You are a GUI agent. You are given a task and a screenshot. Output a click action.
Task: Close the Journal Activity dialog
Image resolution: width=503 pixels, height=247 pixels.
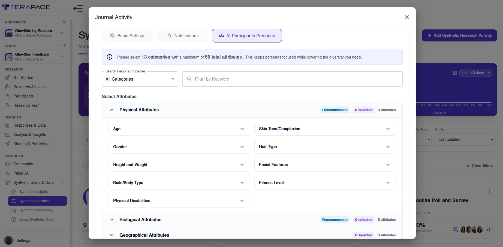407,17
